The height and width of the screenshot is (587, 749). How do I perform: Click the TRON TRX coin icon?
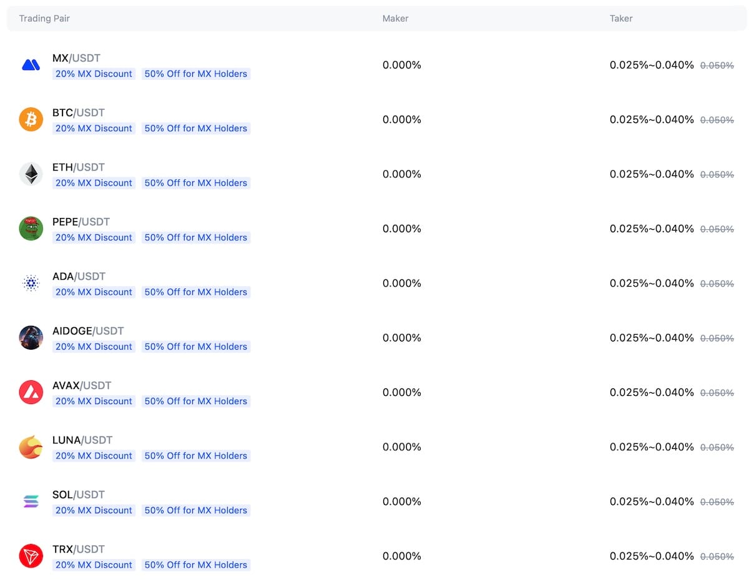[x=31, y=556]
